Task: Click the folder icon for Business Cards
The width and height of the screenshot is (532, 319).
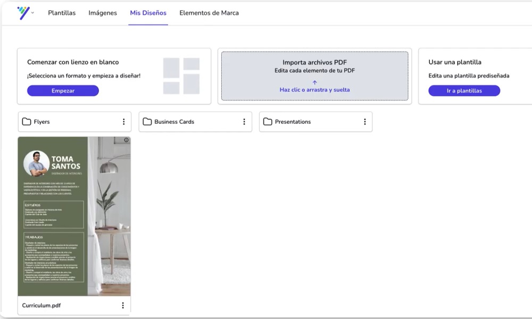Action: pos(147,122)
